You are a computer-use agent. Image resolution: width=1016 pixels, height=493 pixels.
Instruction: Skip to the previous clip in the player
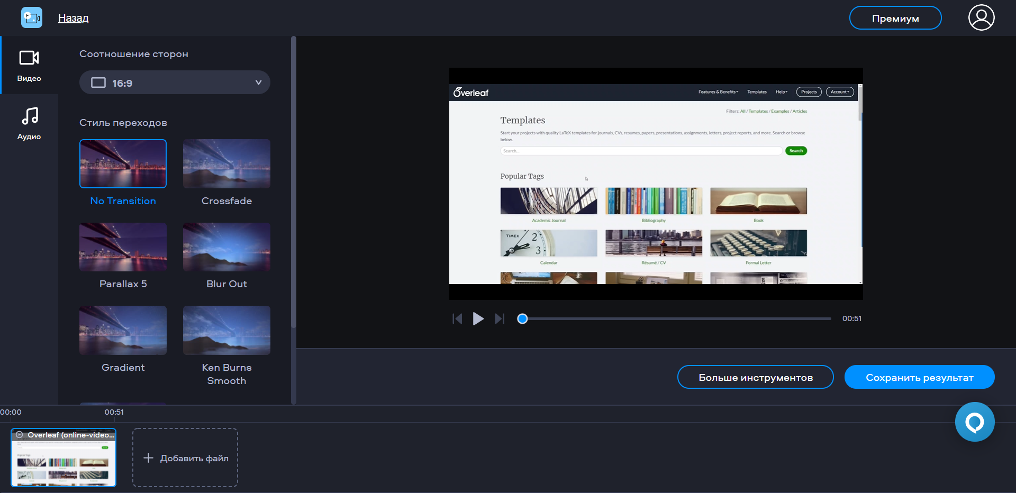click(x=457, y=318)
